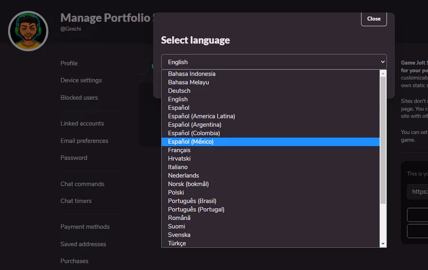The image size is (428, 270).
Task: Click the Ginichi profile avatar
Action: [28, 31]
